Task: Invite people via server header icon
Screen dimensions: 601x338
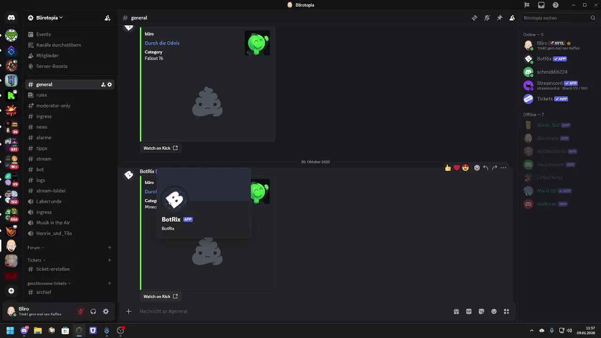Action: coord(108,18)
